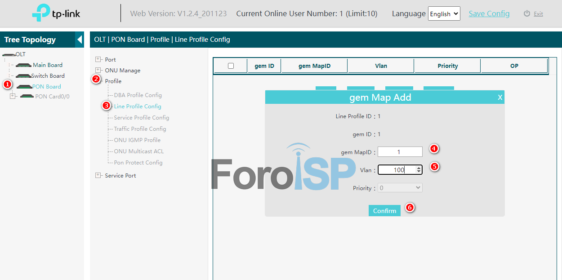The image size is (562, 280).
Task: Click the gem MapID input field
Action: click(x=400, y=152)
